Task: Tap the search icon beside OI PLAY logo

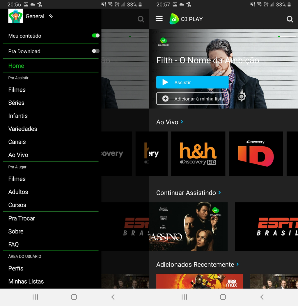Action: pyautogui.click(x=290, y=19)
